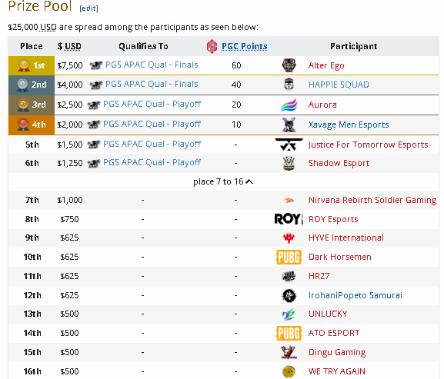Viewport: 444px width, 379px height.
Task: Open the UNLUCKY team page
Action: (x=328, y=314)
